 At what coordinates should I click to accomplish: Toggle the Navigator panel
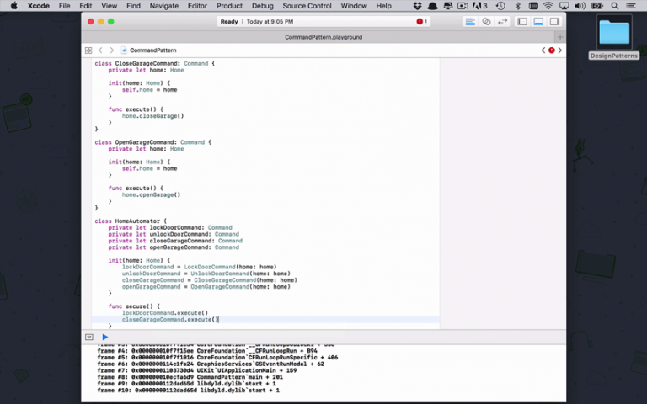pos(522,21)
